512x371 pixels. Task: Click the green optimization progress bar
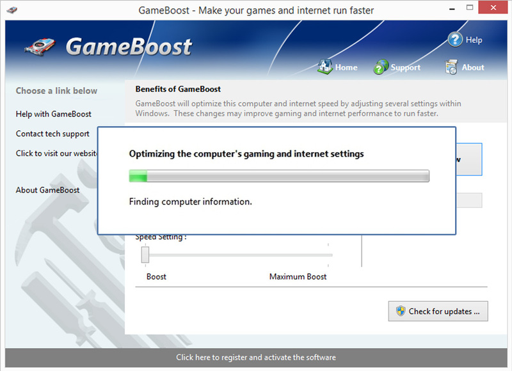pyautogui.click(x=279, y=176)
